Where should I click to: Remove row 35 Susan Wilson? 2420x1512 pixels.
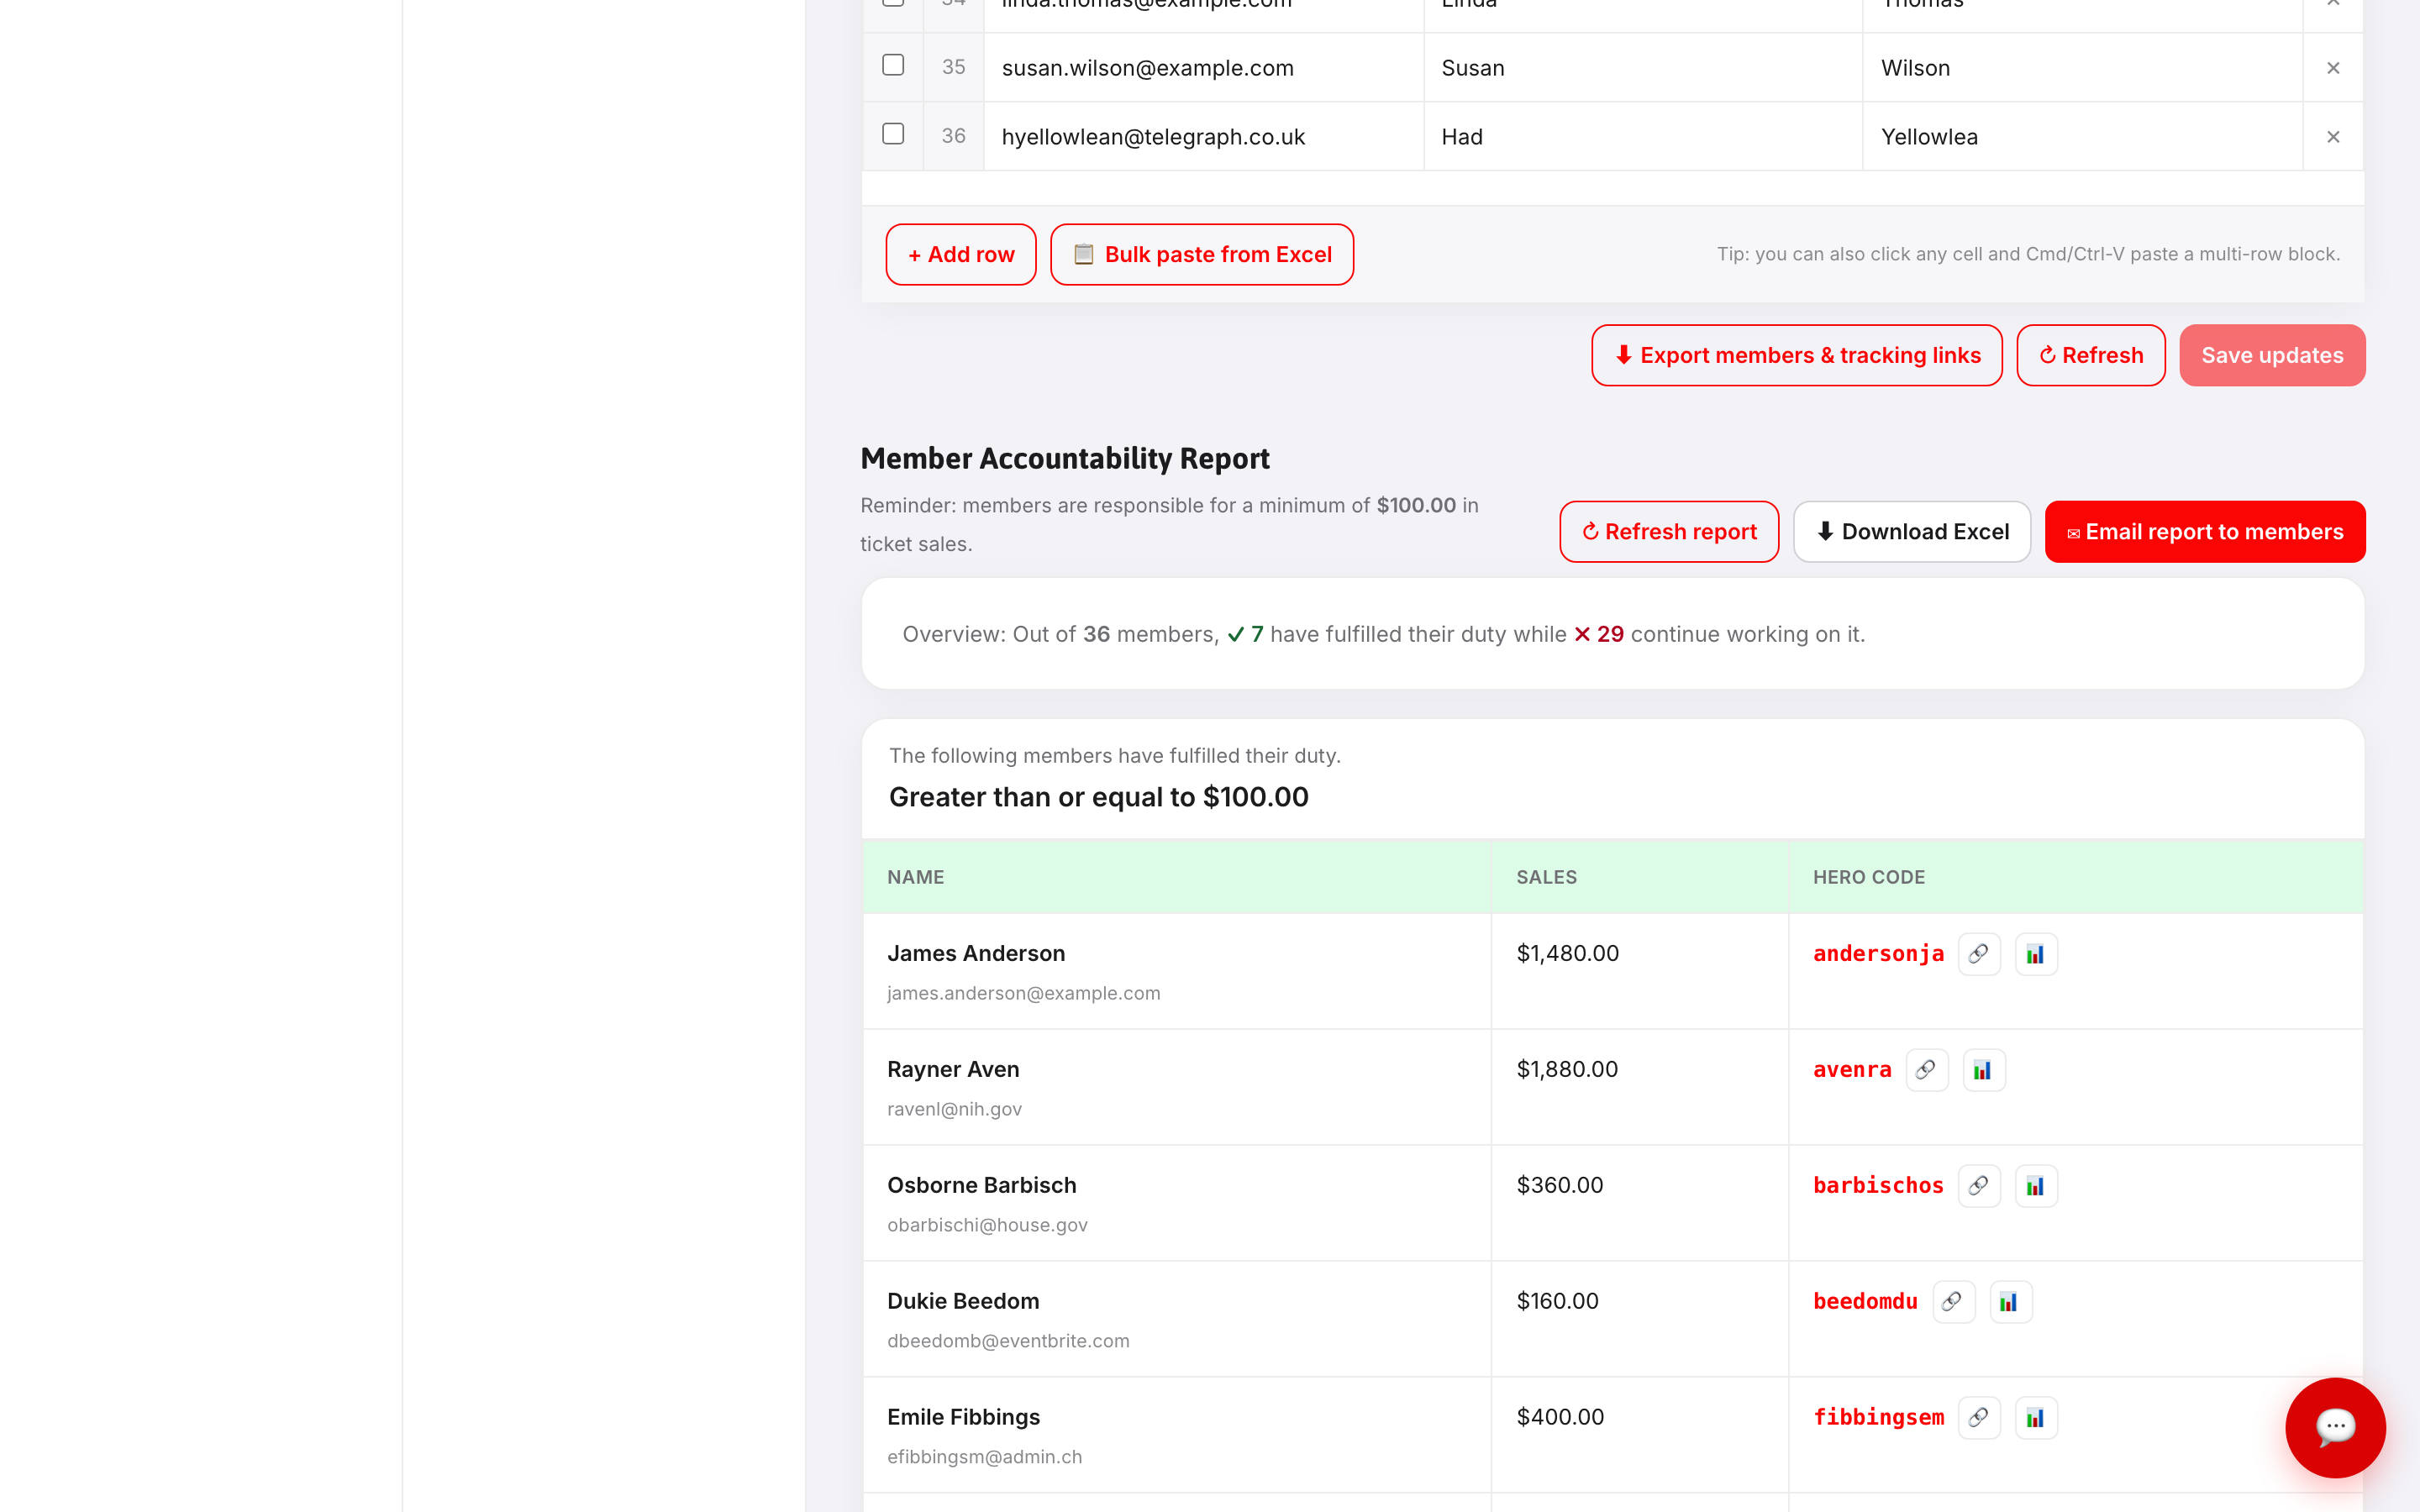[2333, 68]
